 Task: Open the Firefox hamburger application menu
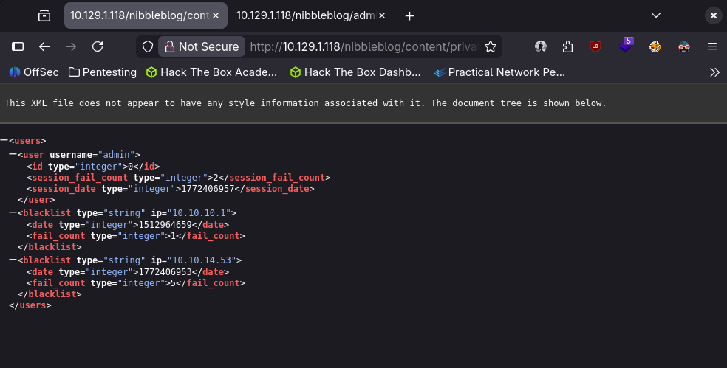pyautogui.click(x=712, y=46)
